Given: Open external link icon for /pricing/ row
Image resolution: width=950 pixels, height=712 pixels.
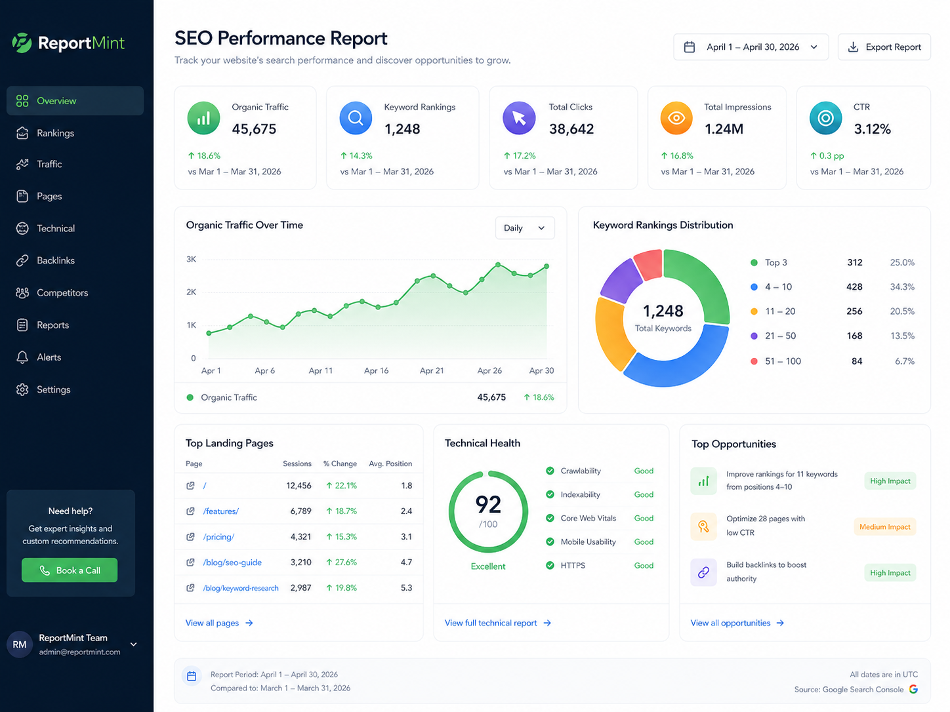Looking at the screenshot, I should [190, 536].
